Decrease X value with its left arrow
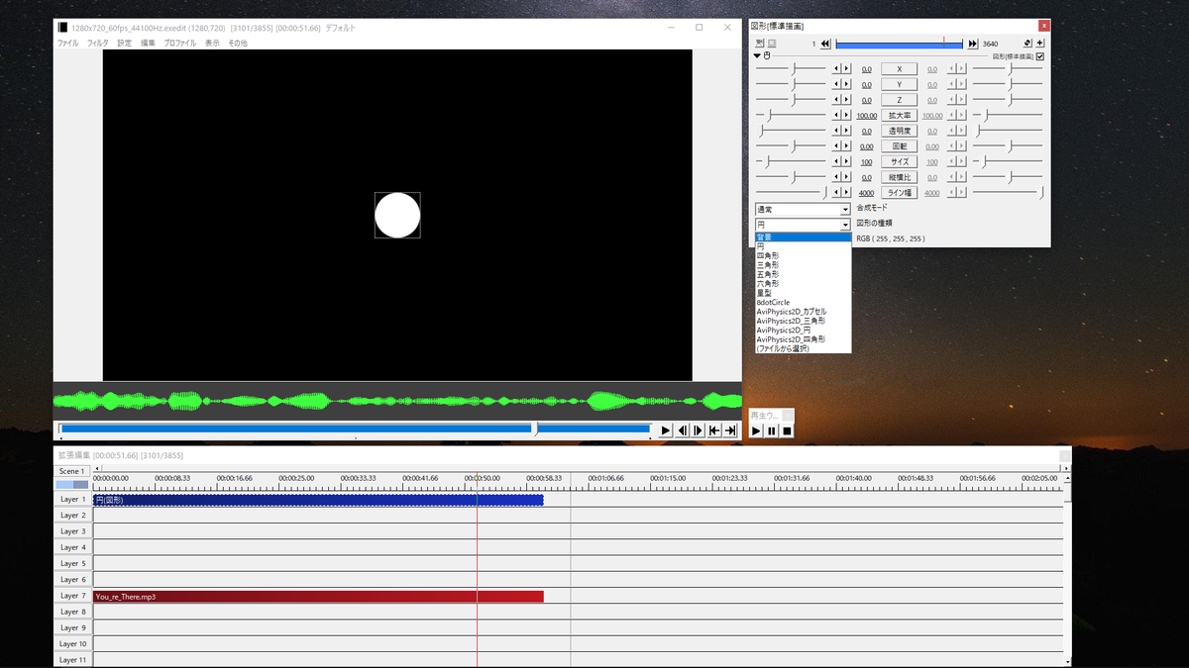Screen dimensions: 1189x668 coord(836,69)
